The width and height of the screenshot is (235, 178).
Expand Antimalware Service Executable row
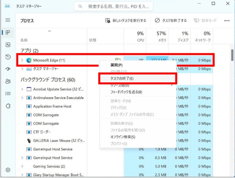[22, 98]
